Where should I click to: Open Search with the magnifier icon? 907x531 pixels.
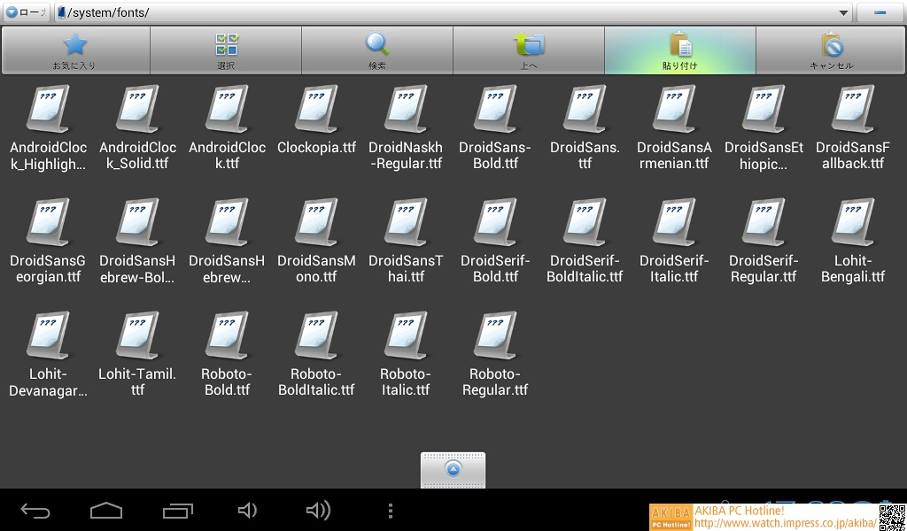click(x=377, y=50)
